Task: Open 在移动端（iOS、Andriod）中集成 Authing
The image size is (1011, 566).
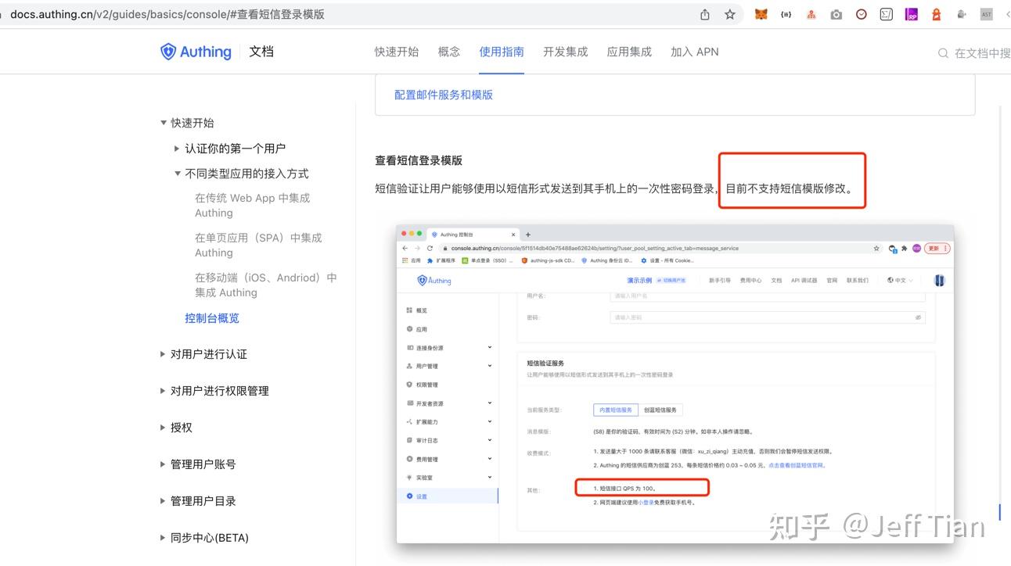Action: tap(266, 285)
